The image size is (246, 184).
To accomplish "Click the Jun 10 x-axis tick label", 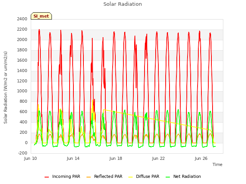I will pyautogui.click(x=30, y=158).
